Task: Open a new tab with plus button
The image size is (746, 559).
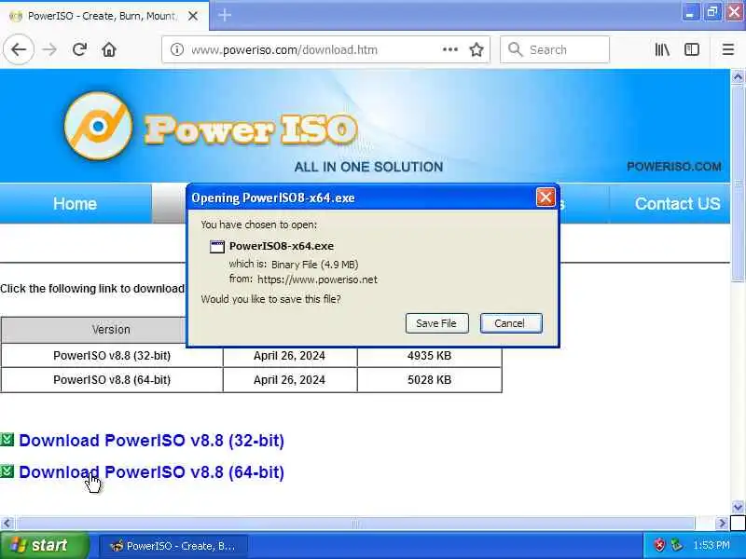Action: [x=225, y=15]
